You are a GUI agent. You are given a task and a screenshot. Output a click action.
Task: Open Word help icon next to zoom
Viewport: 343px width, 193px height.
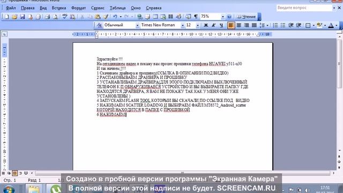(229, 17)
